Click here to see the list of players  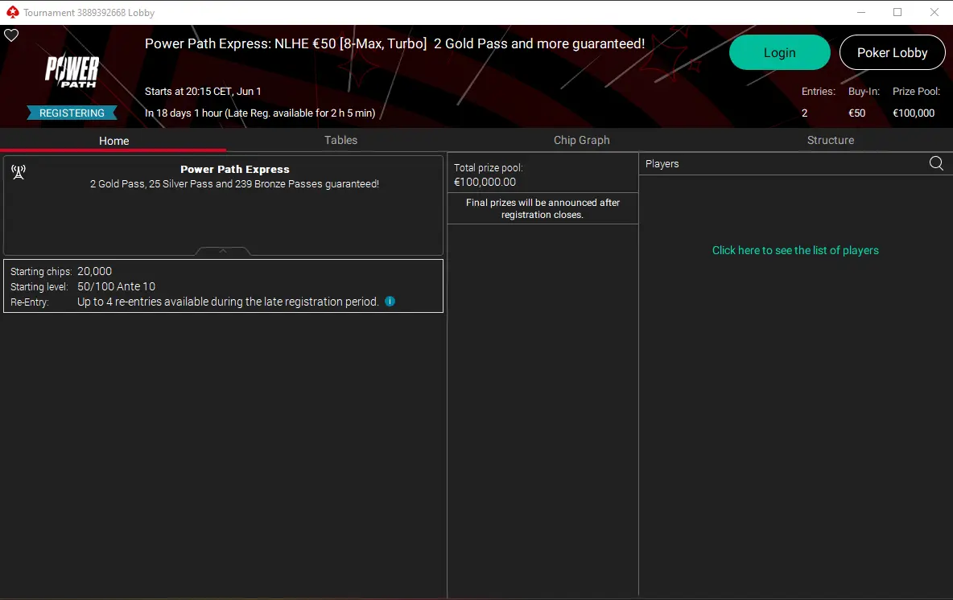pos(795,250)
